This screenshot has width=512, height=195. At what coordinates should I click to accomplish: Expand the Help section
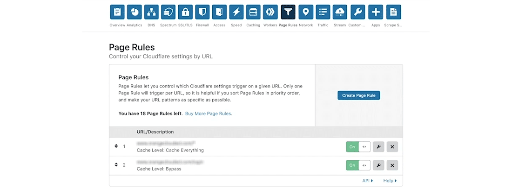tap(390, 181)
